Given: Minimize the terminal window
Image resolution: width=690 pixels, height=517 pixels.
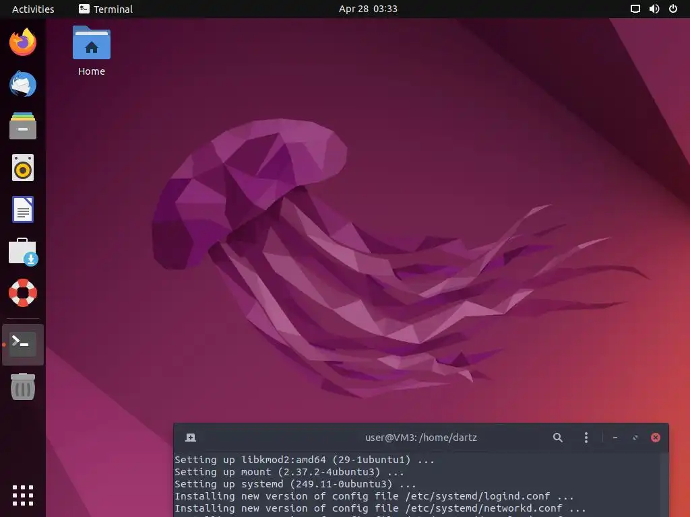Looking at the screenshot, I should [x=615, y=438].
